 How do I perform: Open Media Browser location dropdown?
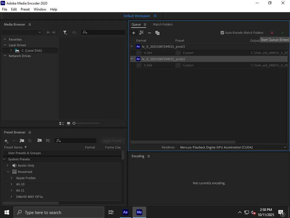click(22, 32)
